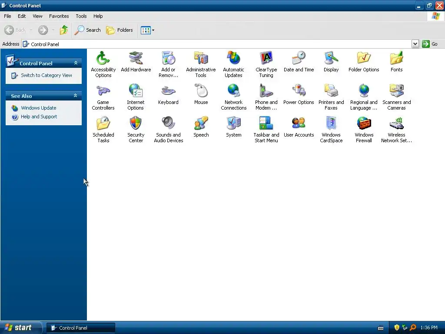Image resolution: width=445 pixels, height=334 pixels.
Task: Open Add or Remove Programs
Action: (168, 64)
